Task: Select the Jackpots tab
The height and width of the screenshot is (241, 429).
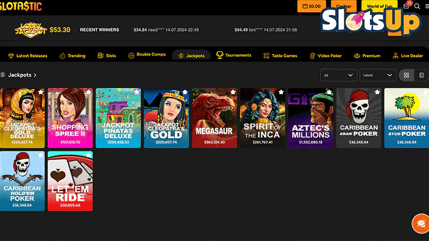Action: click(x=191, y=56)
